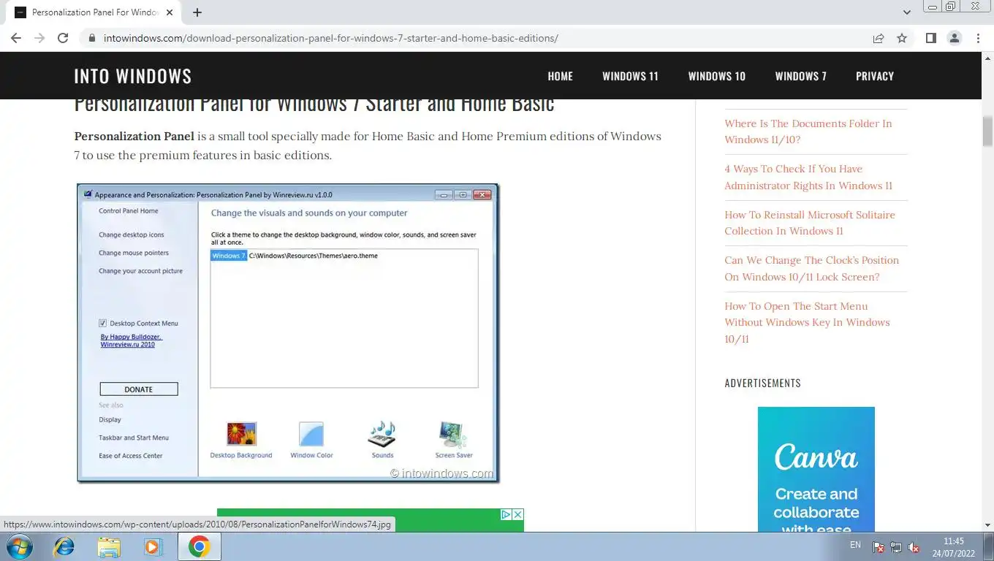Click the EN language indicator
Viewport: 994px width, 561px height.
(855, 545)
